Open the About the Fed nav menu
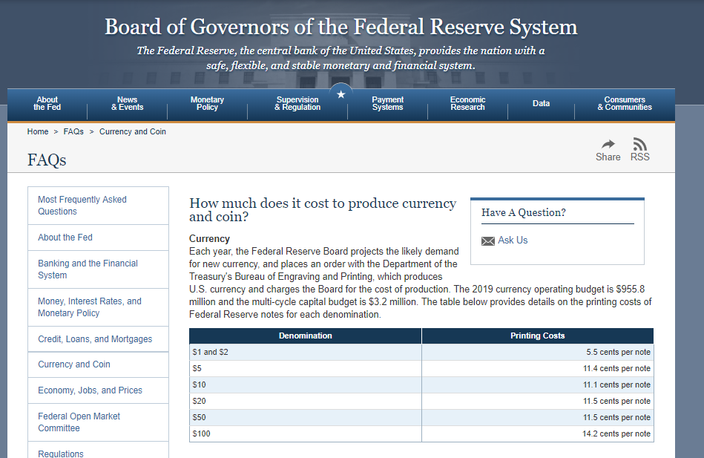Viewport: 704px width, 458px height. coord(47,103)
